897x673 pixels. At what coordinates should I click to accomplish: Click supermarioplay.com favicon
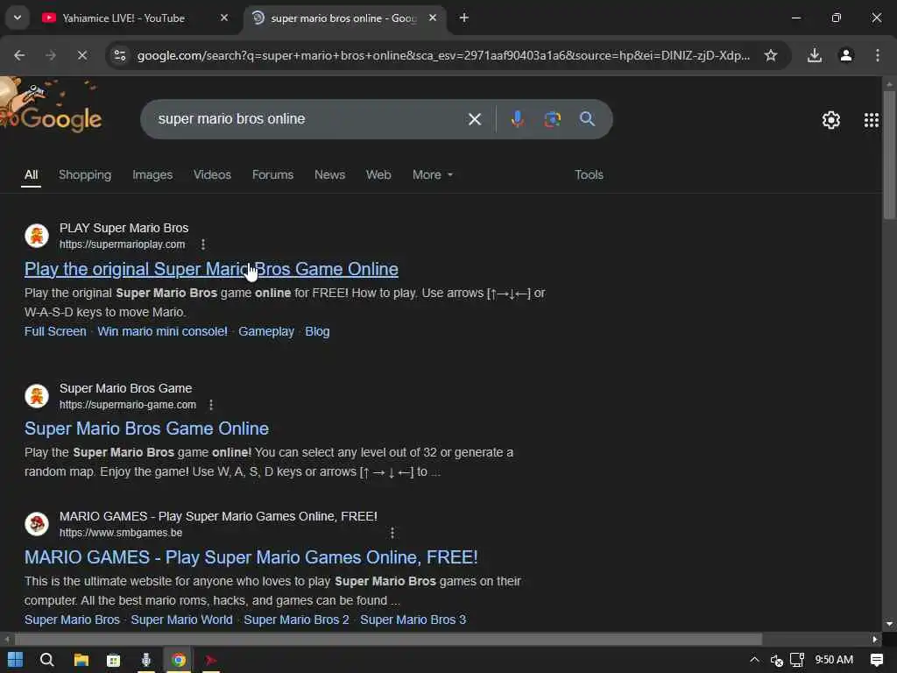(x=37, y=235)
